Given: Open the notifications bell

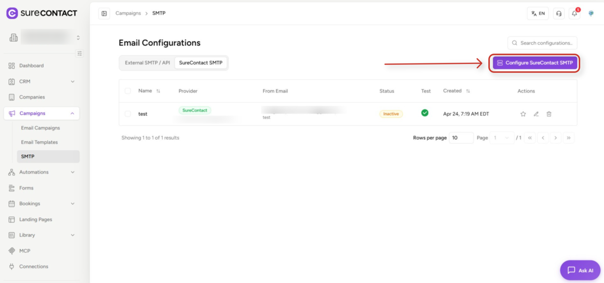Looking at the screenshot, I should [574, 14].
